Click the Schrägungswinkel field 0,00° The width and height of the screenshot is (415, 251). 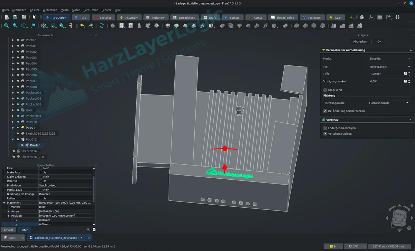386,81
